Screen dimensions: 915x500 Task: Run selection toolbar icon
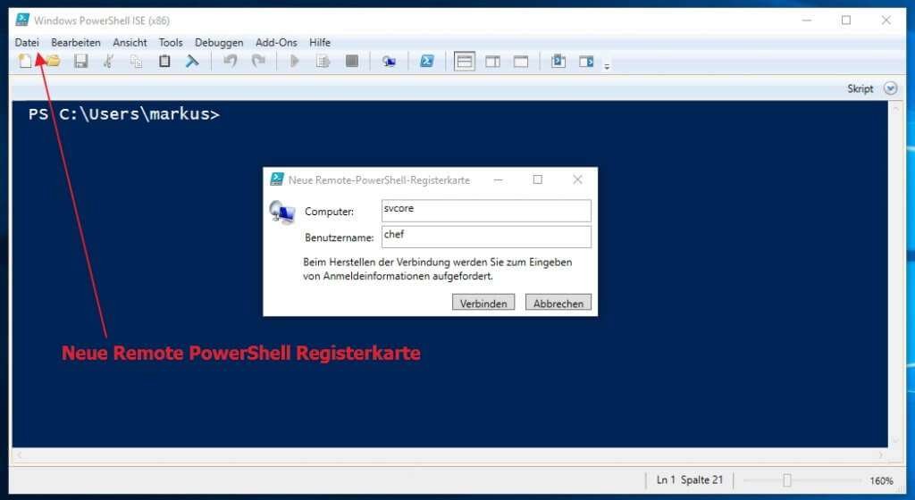pyautogui.click(x=323, y=61)
